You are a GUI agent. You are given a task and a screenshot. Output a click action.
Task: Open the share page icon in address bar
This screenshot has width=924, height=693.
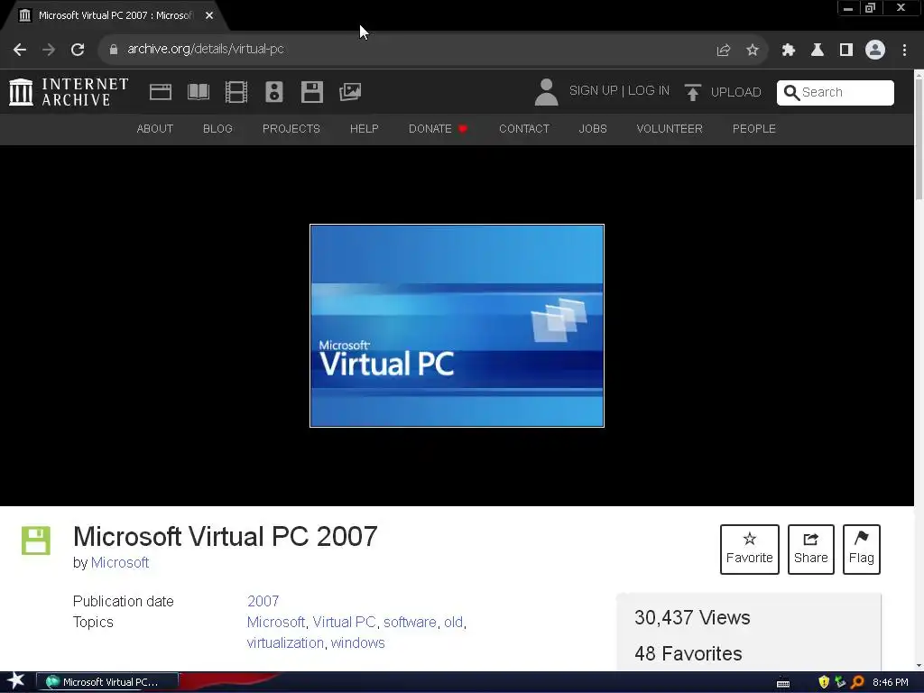click(724, 50)
